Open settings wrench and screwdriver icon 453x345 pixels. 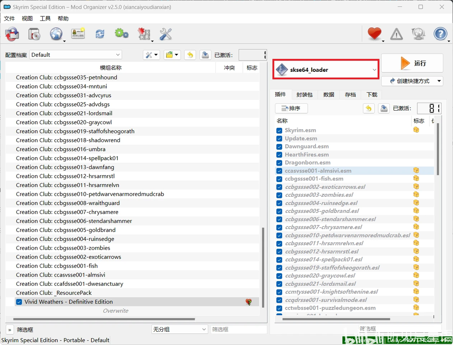point(166,34)
